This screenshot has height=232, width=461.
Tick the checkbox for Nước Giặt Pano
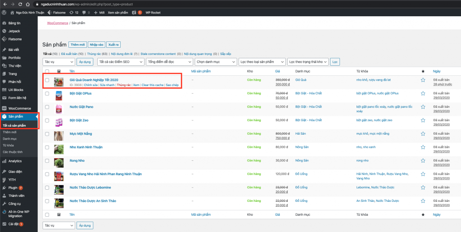click(x=47, y=107)
